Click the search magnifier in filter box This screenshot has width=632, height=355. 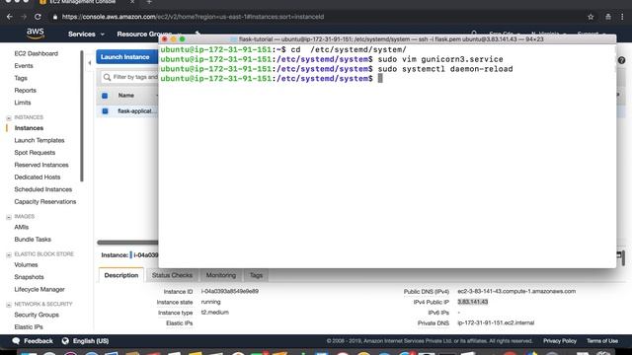107,77
